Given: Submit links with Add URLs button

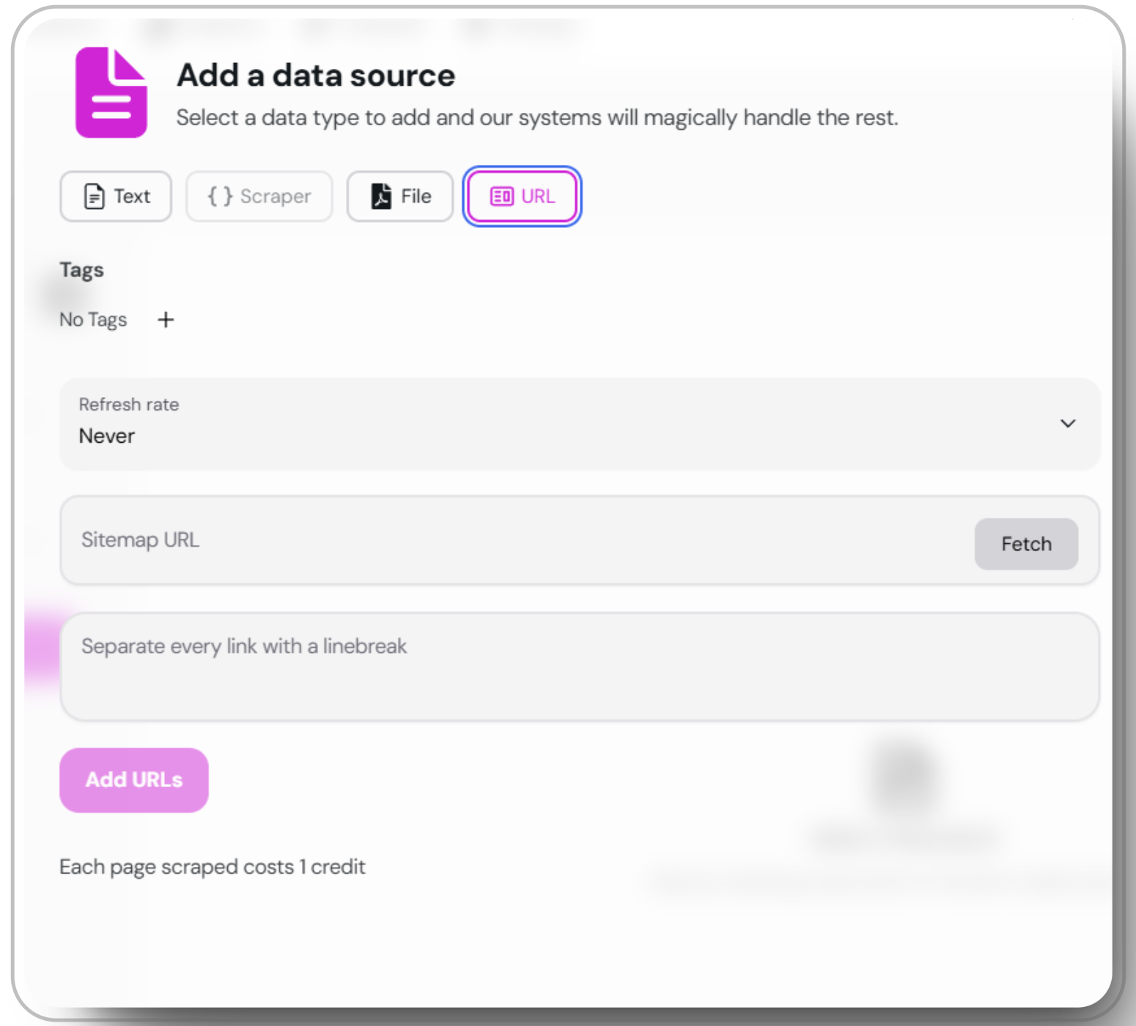Looking at the screenshot, I should point(134,780).
